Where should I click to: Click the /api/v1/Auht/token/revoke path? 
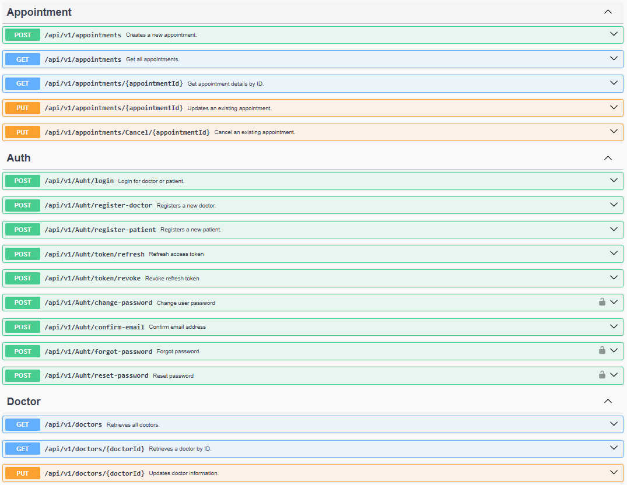93,279
